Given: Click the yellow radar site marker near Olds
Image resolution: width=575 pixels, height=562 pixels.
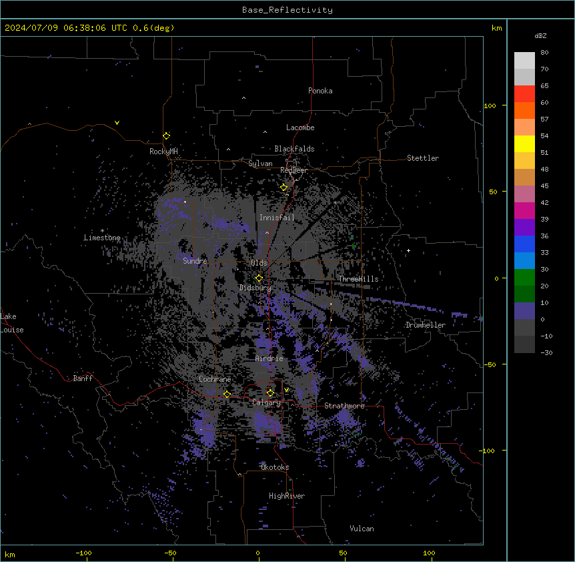Looking at the screenshot, I should (259, 278).
